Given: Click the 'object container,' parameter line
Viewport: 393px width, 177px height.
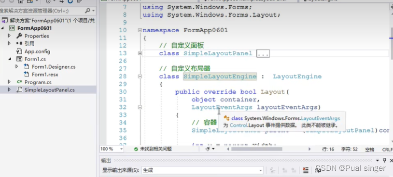Looking at the screenshot, I should (225, 100).
